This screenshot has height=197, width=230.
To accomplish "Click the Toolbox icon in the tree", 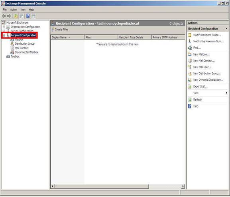I will (8, 56).
